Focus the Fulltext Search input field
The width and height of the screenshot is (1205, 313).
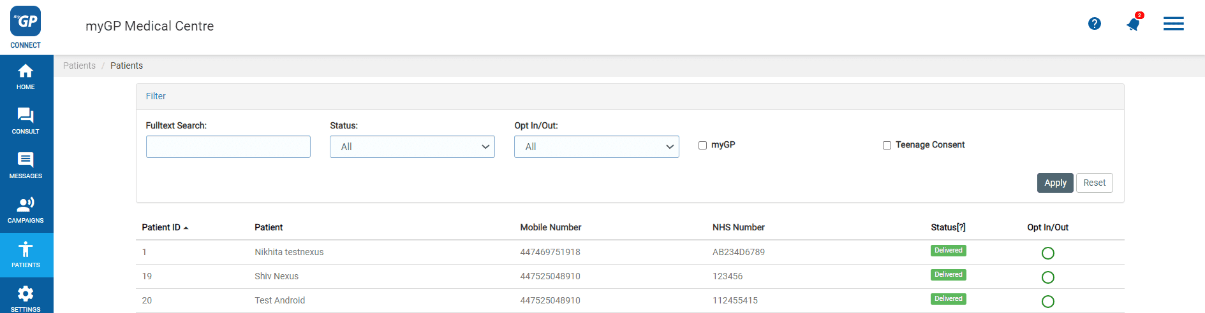point(228,146)
